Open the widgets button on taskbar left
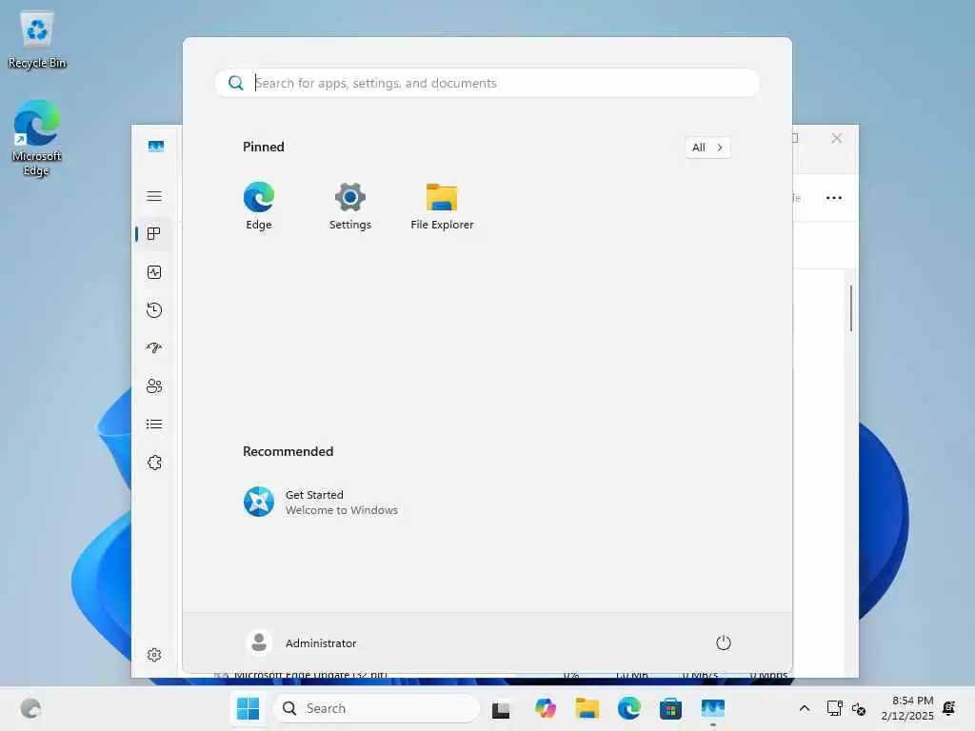975x731 pixels. [30, 708]
